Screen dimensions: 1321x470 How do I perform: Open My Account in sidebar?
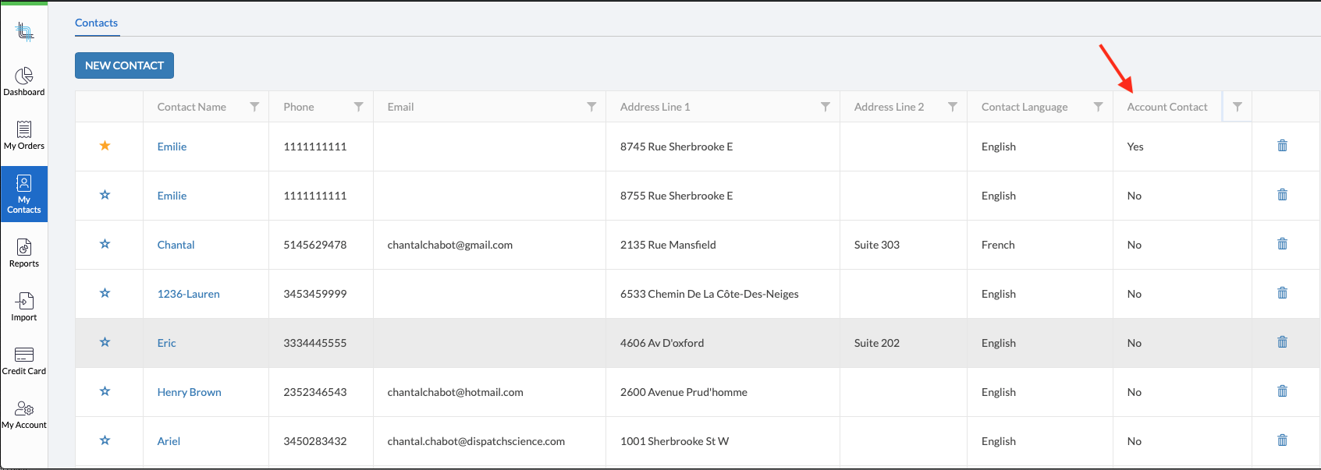coord(24,415)
